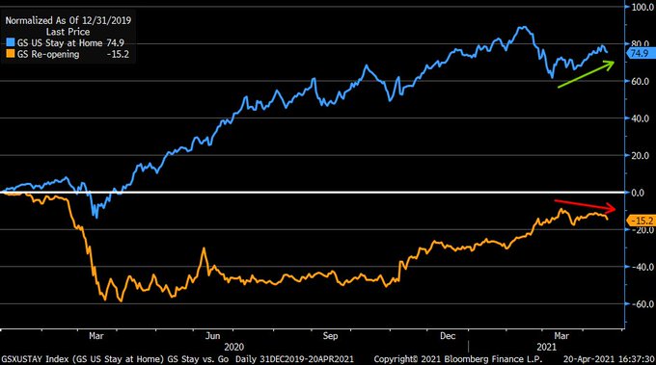Click the -60.0 y-axis label
This screenshot has width=656, height=365.
click(642, 304)
